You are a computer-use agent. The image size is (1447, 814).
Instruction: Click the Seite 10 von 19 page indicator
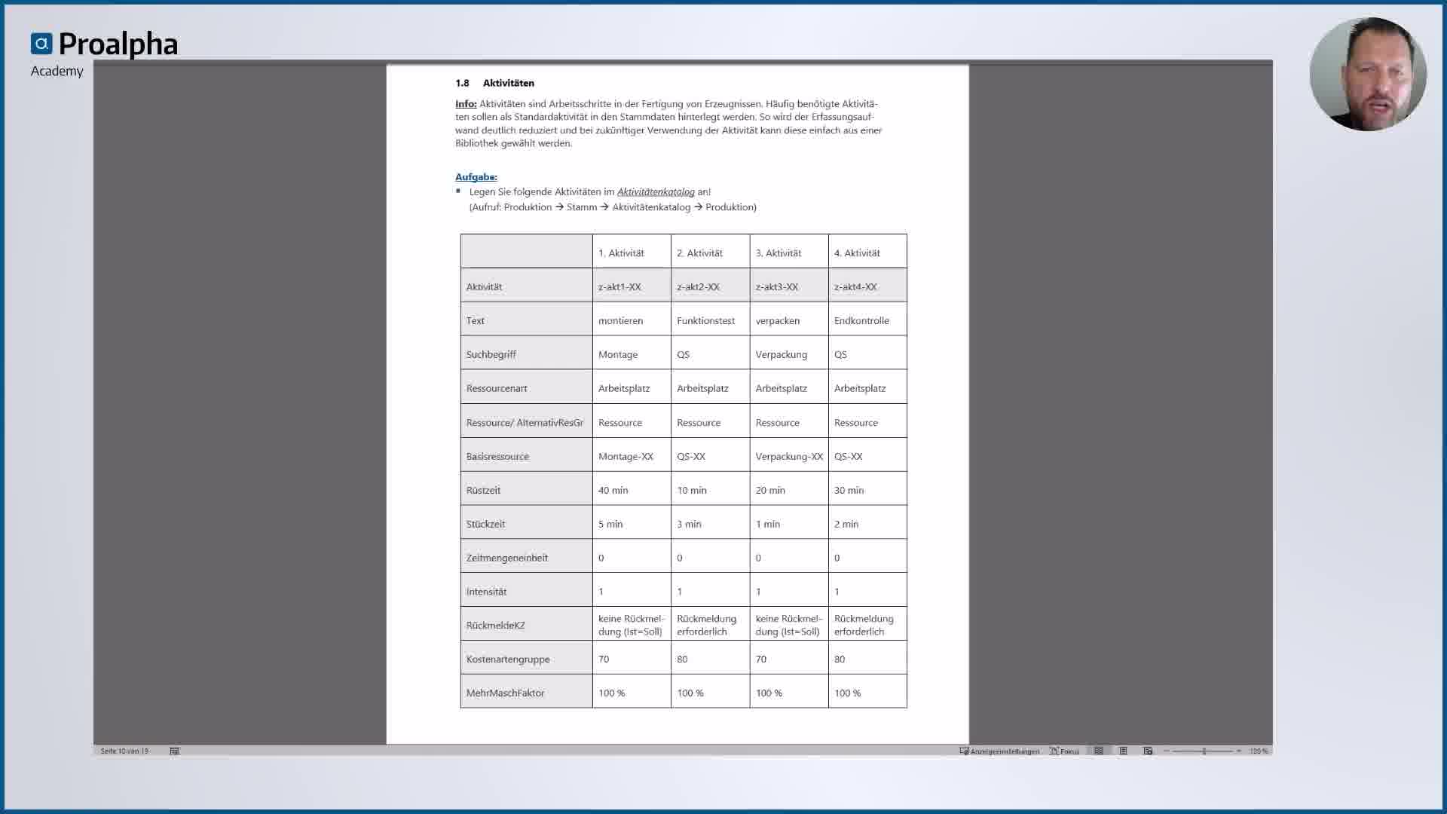point(124,751)
